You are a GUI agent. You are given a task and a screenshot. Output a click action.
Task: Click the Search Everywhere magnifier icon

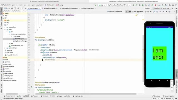(x=170, y=5)
